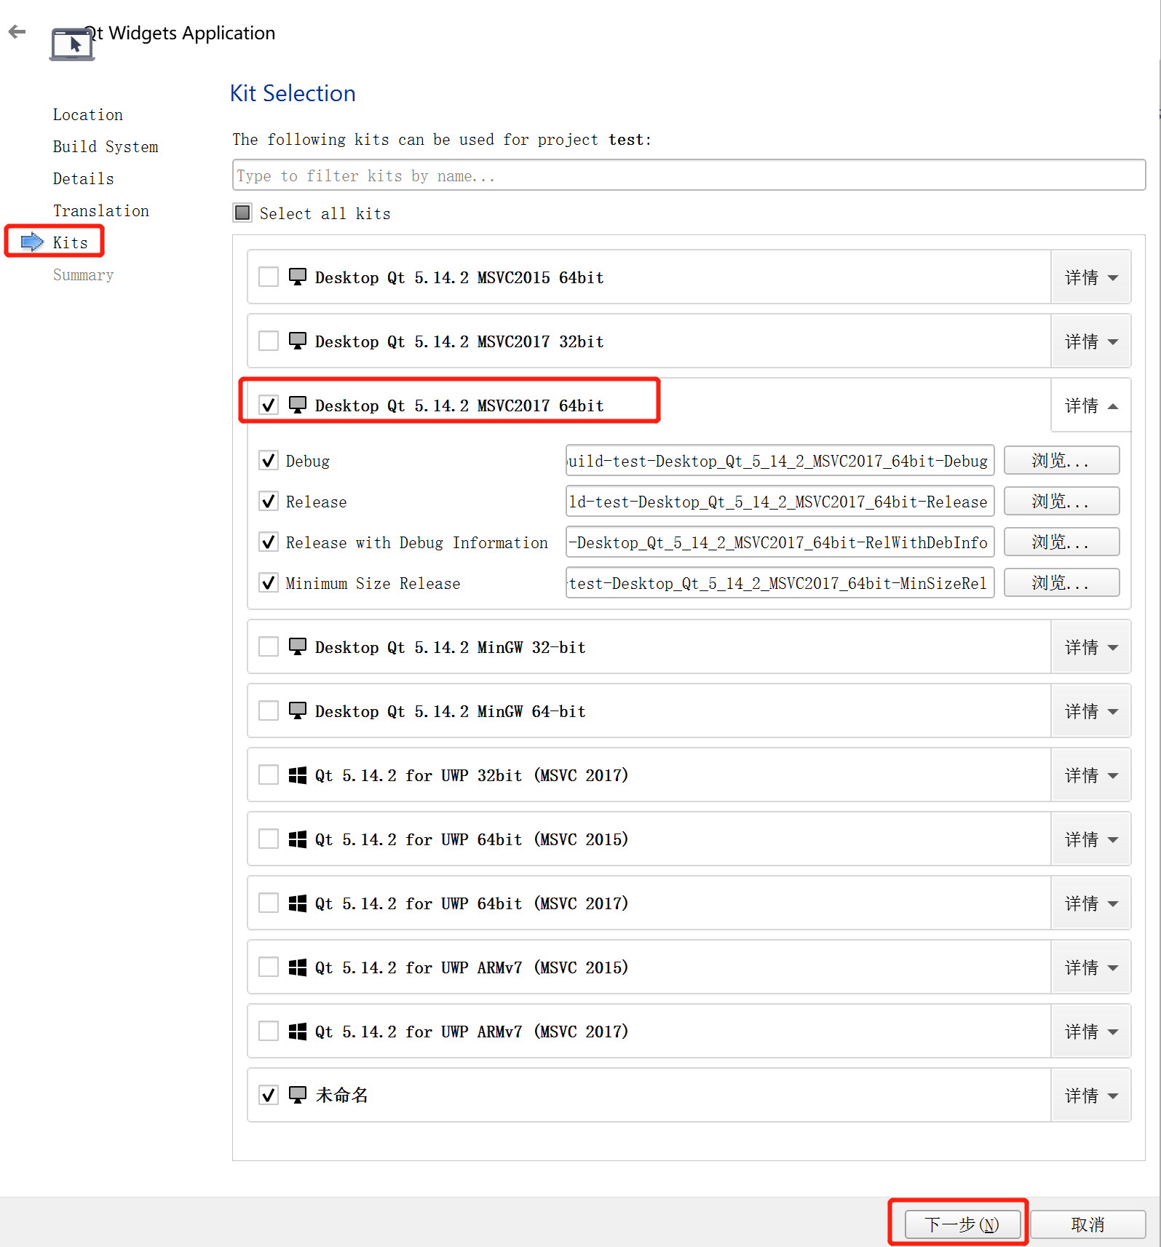Go to the Details wizard step

point(84,178)
